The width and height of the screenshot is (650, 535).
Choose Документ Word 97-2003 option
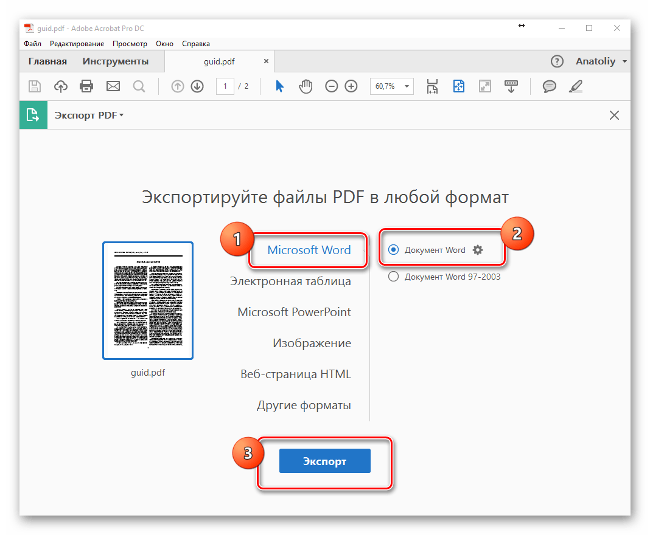pyautogui.click(x=393, y=277)
